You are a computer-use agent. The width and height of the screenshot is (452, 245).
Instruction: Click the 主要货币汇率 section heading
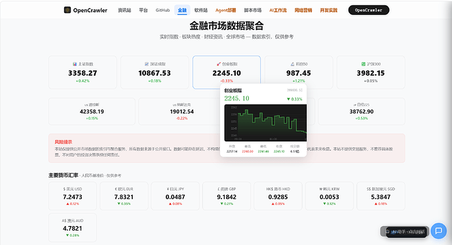point(64,176)
